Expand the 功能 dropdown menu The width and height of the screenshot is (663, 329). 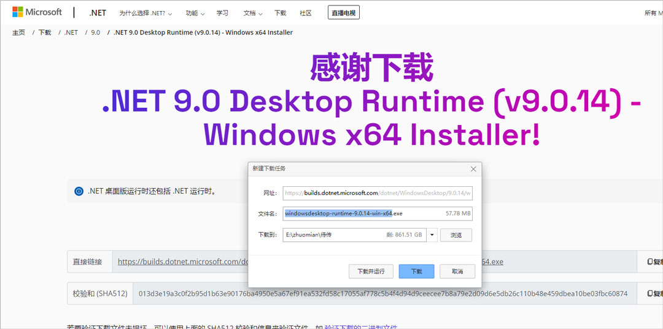(x=195, y=13)
